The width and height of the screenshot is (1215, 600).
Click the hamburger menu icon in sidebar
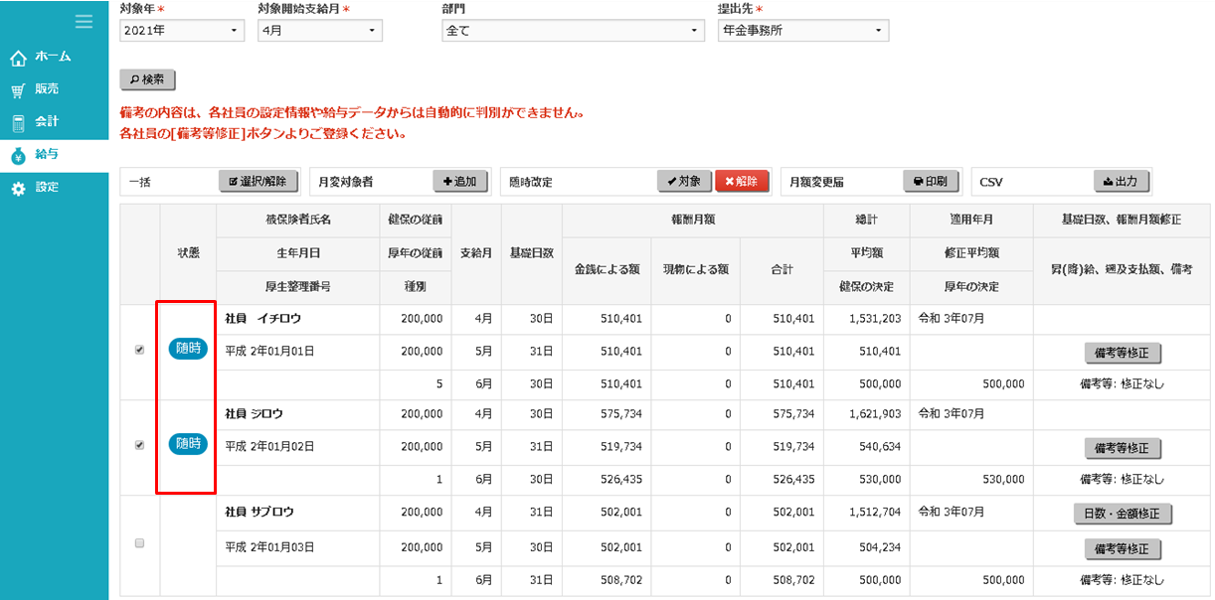pos(85,21)
